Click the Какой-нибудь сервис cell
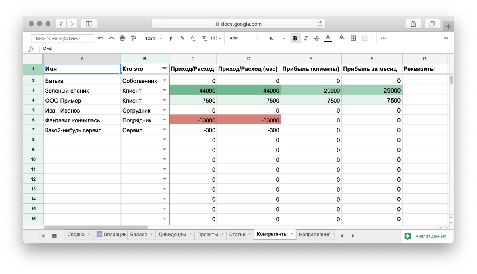Viewport: 477px width, 274px height. point(82,130)
